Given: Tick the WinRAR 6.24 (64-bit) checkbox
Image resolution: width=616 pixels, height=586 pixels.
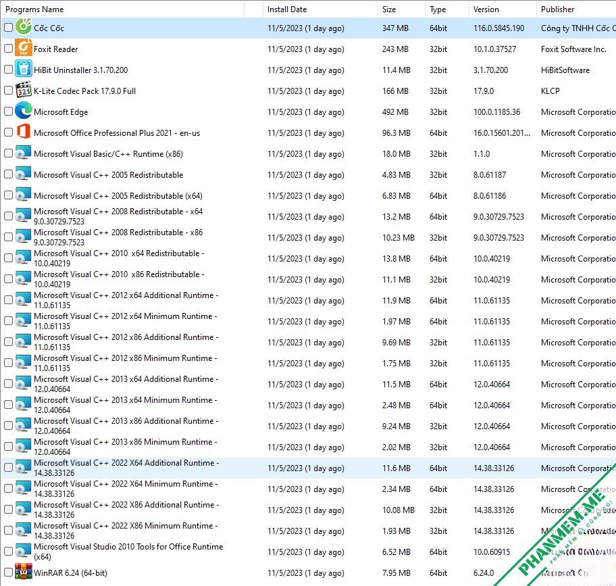Looking at the screenshot, I should coord(8,572).
